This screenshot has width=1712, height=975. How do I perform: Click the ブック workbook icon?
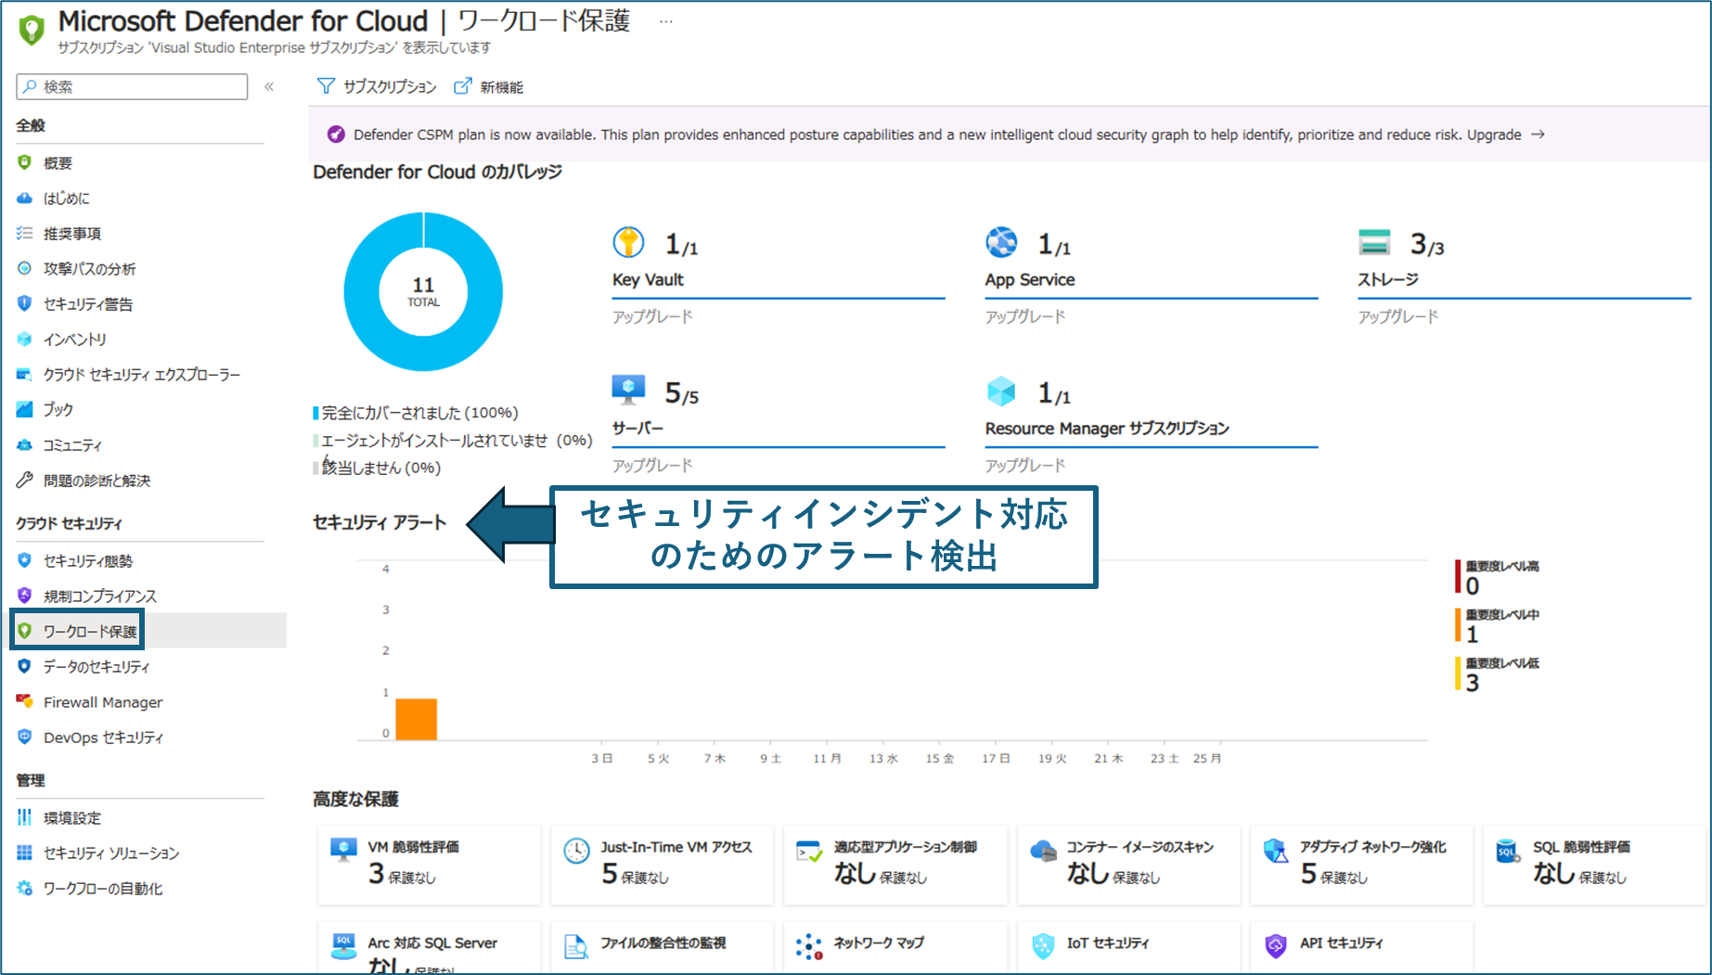25,409
